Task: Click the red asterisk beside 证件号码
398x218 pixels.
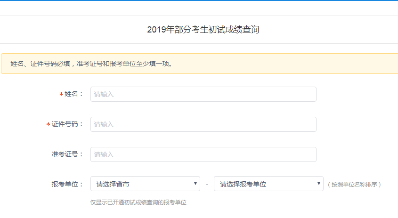Action: (48, 125)
